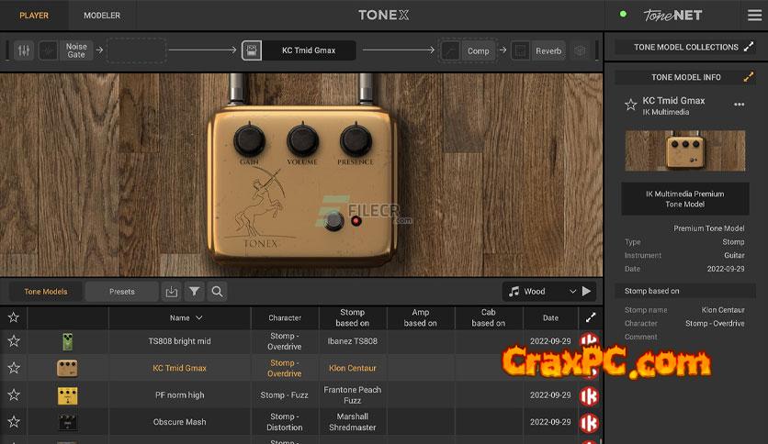Open the search magnifier icon

click(217, 292)
